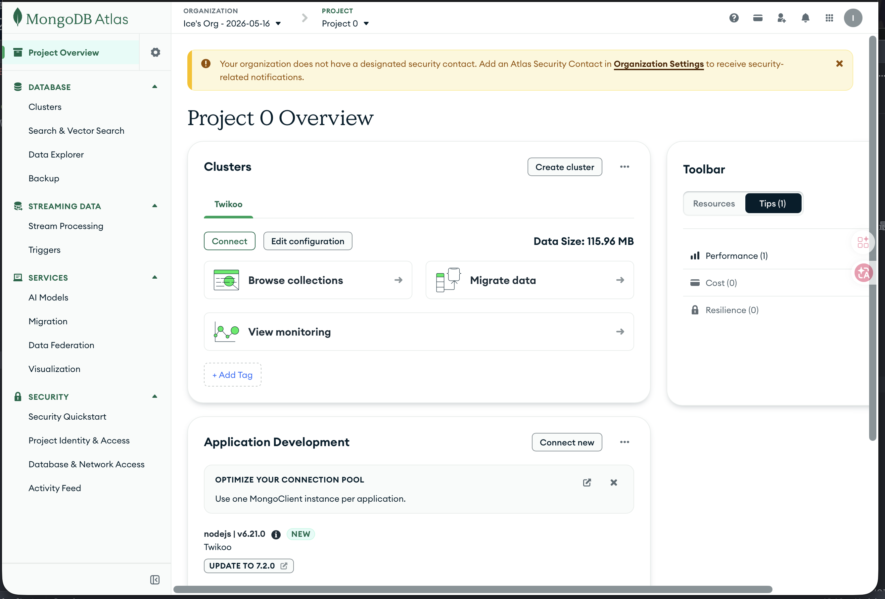The image size is (885, 599).
Task: Open Triggers in sidebar
Action: tap(45, 250)
